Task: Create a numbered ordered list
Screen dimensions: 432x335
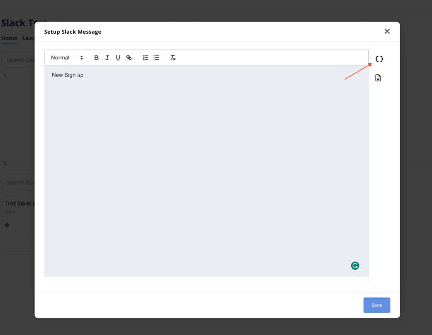Action: 145,58
